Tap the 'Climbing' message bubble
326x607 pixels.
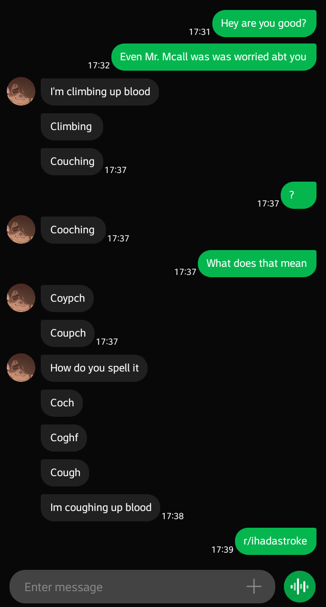(72, 126)
